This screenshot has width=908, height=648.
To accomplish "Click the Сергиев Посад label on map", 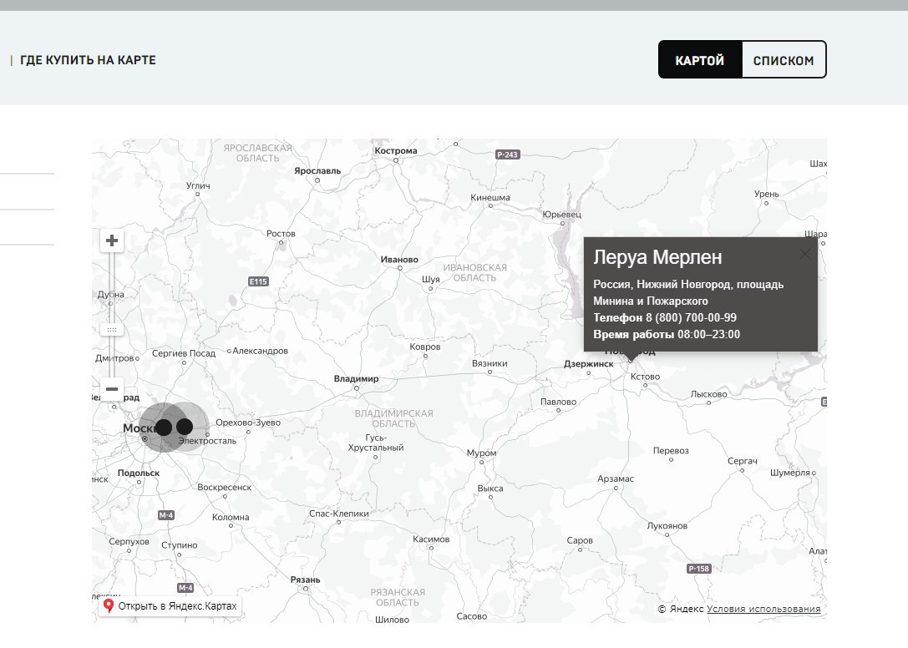I will pos(184,353).
